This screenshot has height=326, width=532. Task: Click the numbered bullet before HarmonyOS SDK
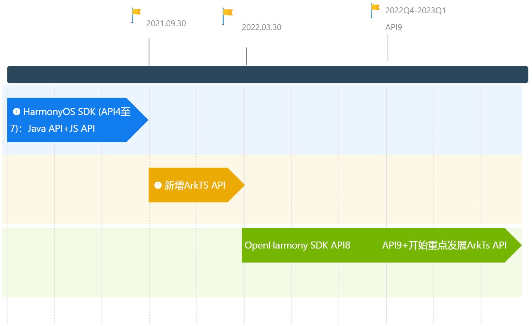pos(16,112)
